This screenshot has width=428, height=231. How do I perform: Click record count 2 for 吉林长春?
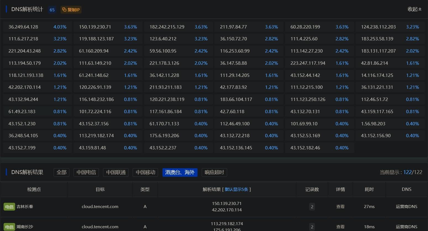click(312, 207)
